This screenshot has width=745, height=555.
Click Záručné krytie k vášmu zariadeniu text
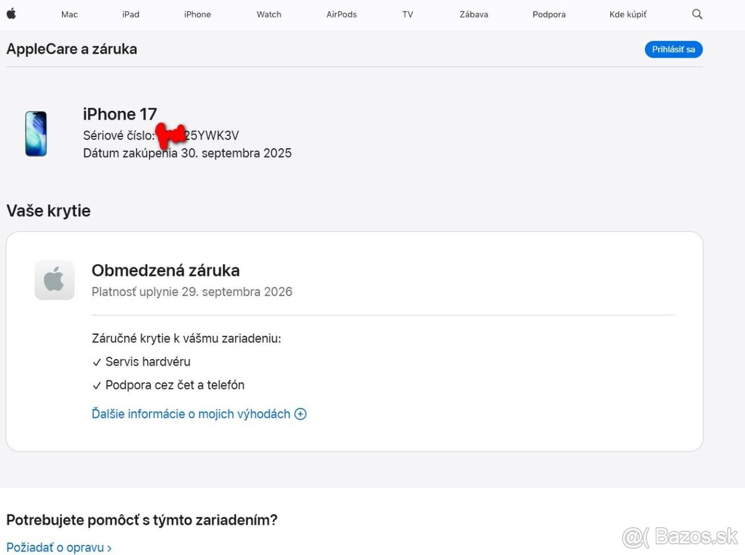tap(186, 339)
